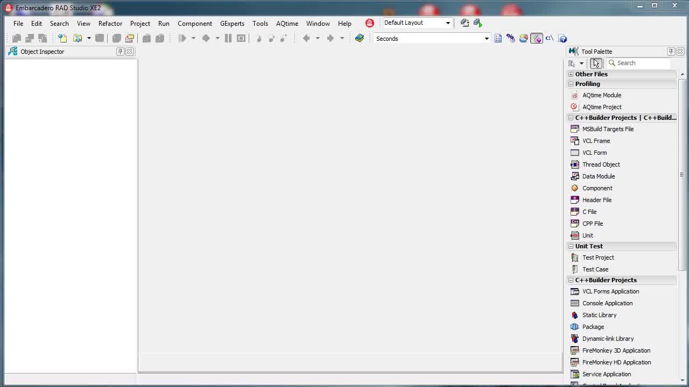Click the New Items toolbar icon
Screen dimensions: 689x387
62,38
